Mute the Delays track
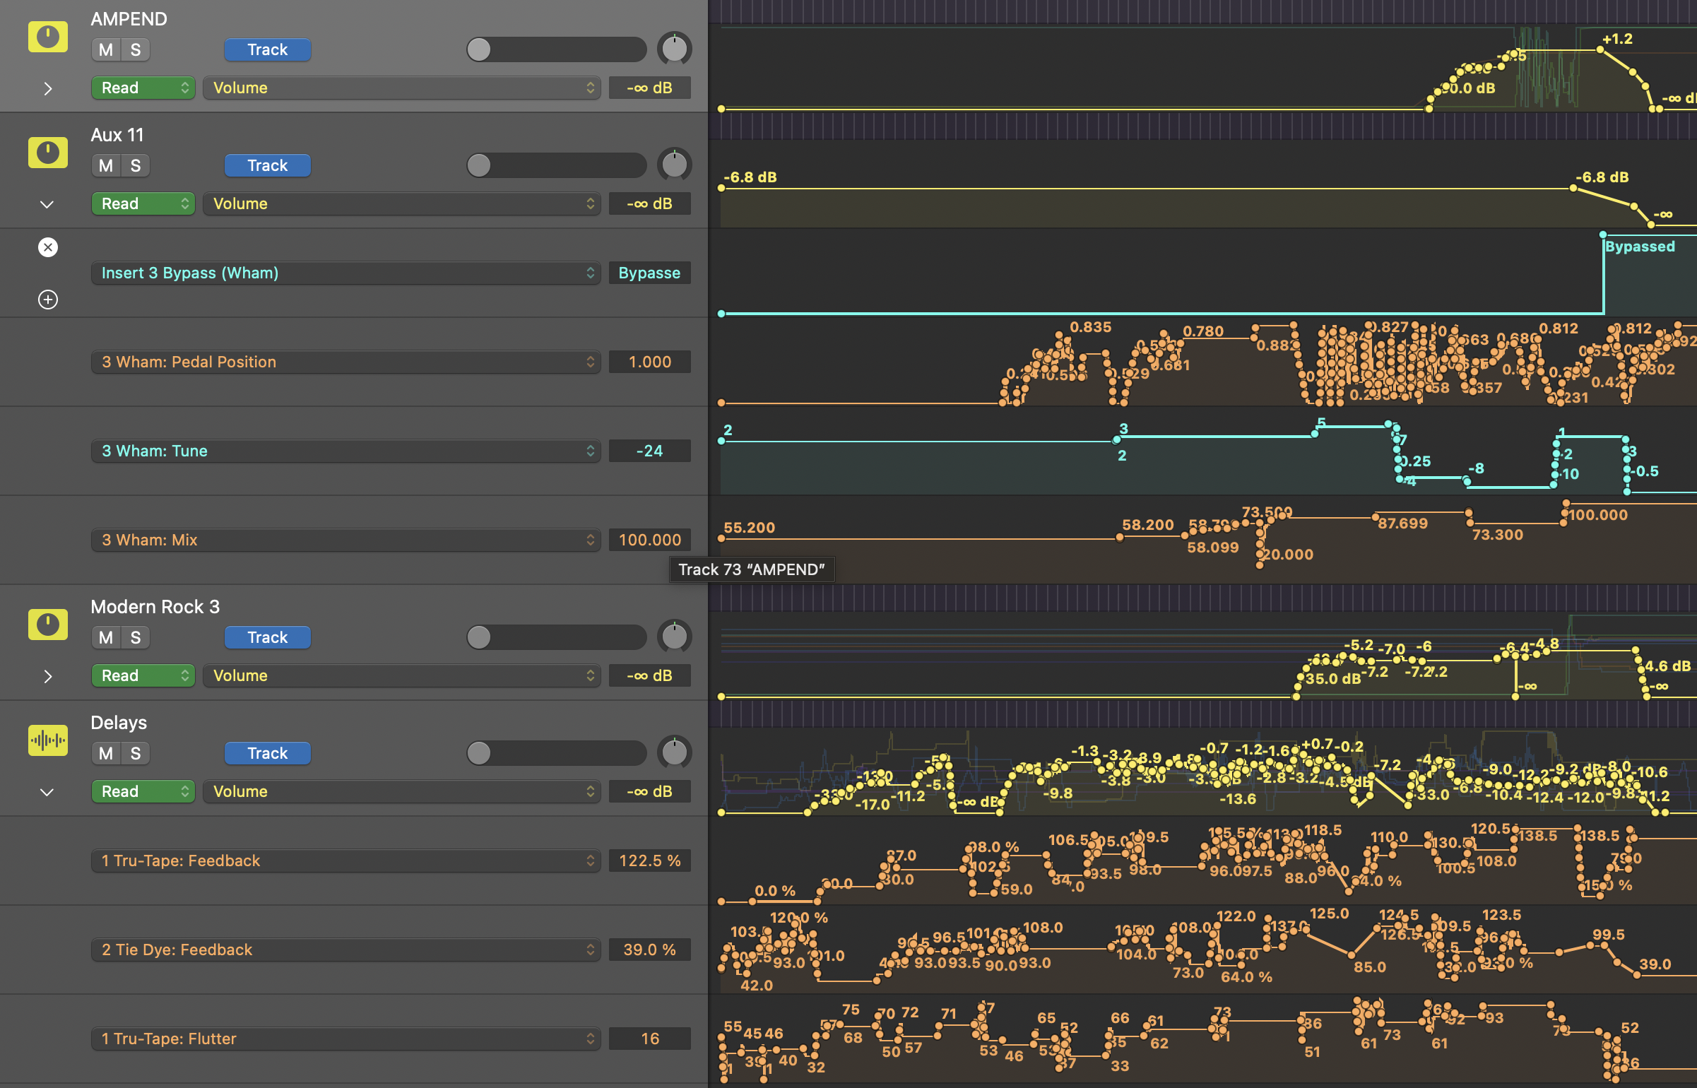The height and width of the screenshot is (1088, 1697). pos(106,753)
